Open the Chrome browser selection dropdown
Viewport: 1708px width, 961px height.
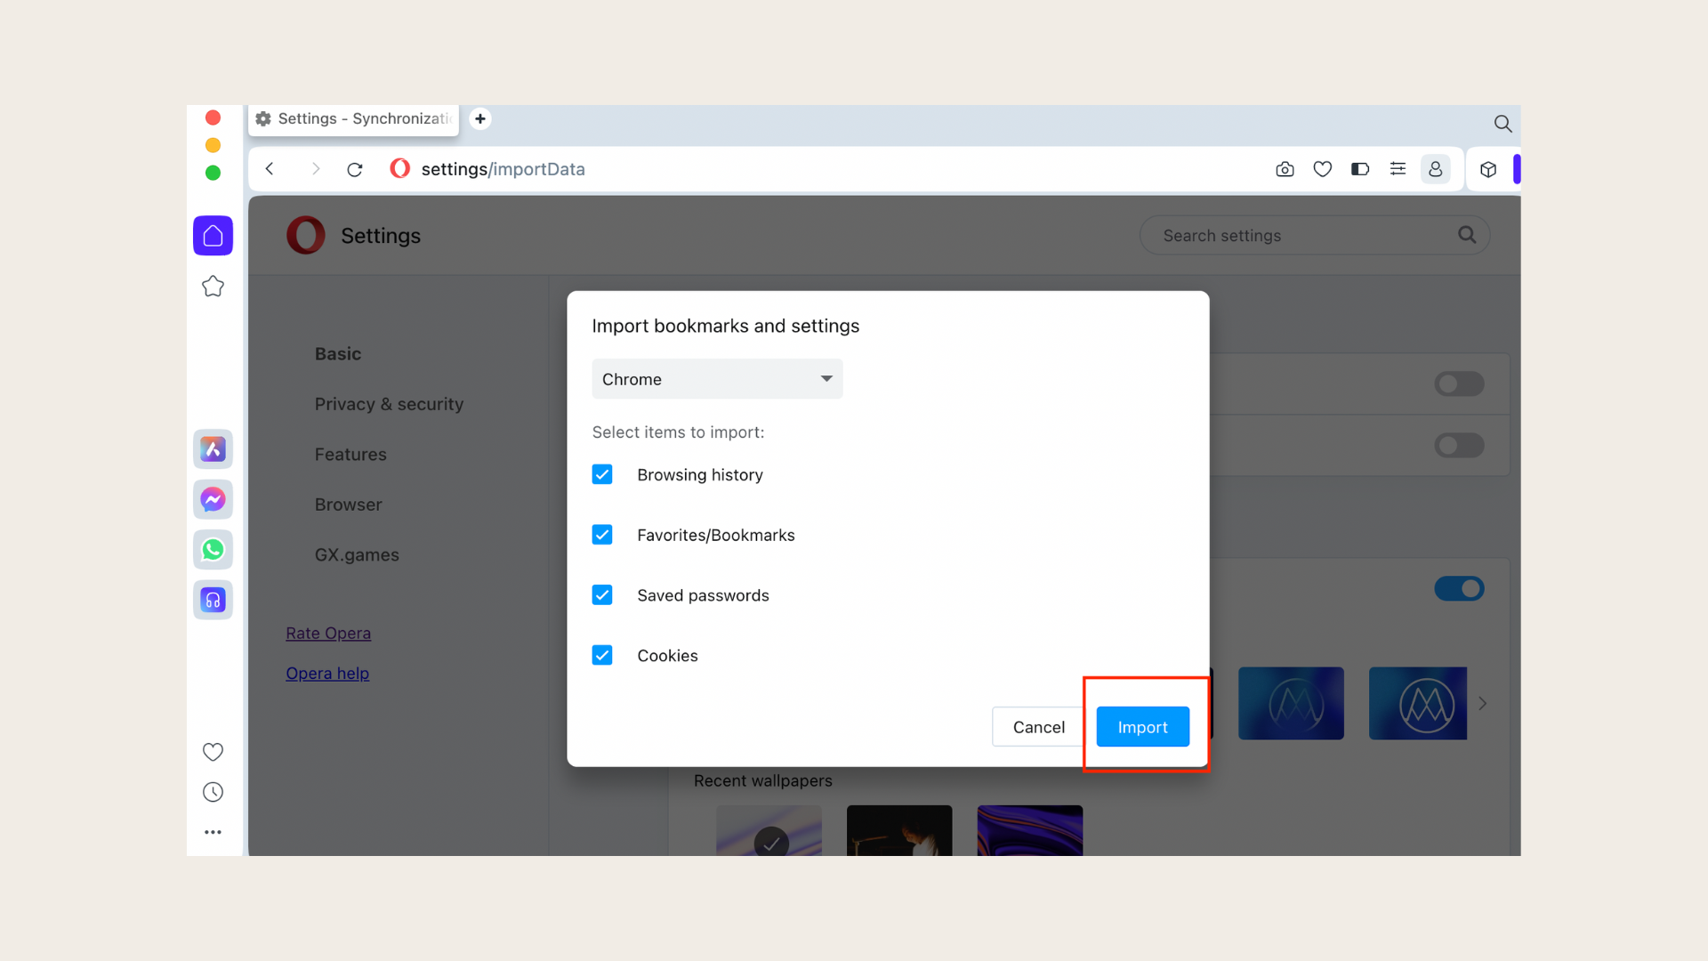pos(717,378)
